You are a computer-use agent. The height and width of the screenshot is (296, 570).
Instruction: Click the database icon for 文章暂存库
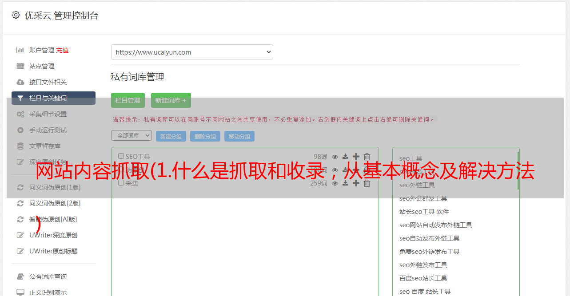pyautogui.click(x=20, y=146)
